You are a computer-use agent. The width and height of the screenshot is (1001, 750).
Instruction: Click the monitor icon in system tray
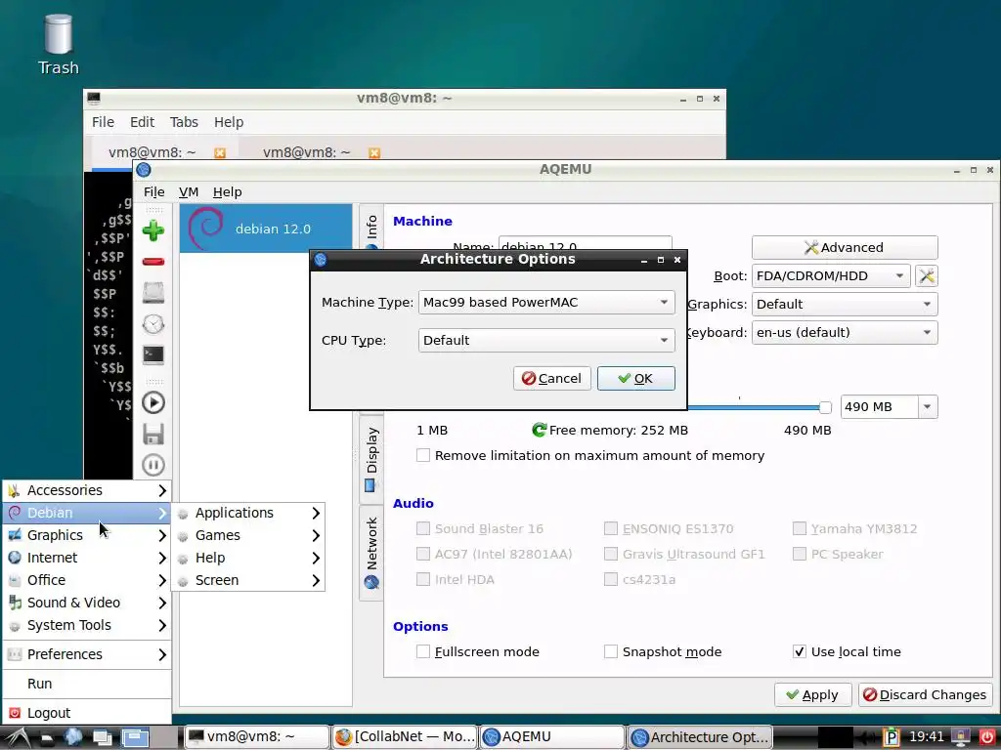click(960, 737)
